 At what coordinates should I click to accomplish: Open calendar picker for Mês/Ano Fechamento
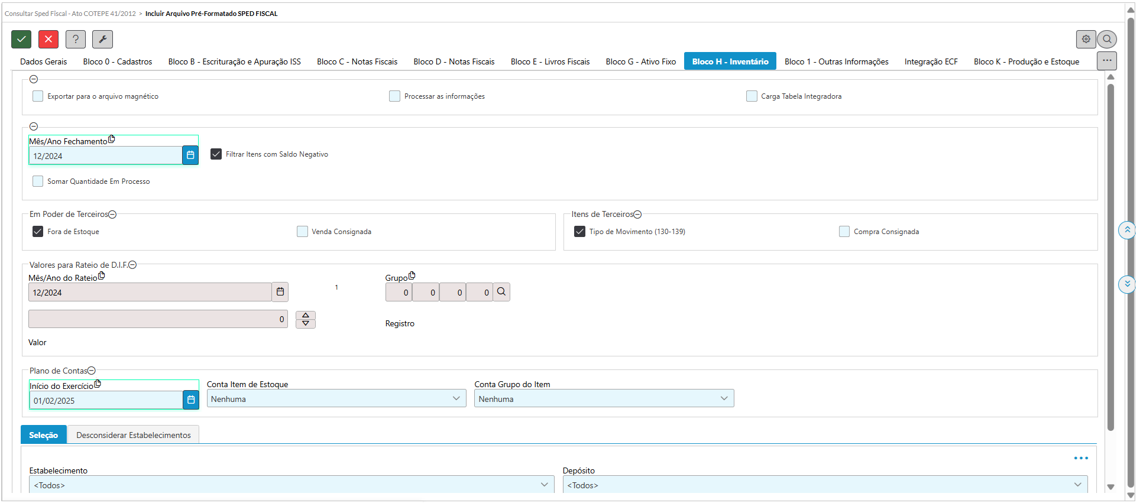click(x=190, y=155)
